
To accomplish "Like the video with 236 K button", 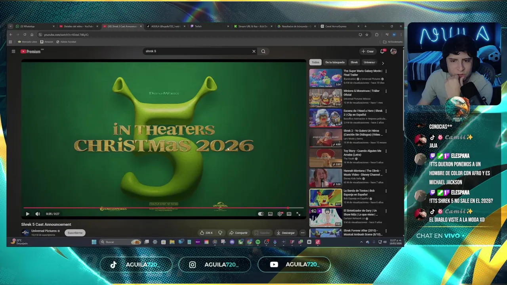I will click(x=206, y=233).
